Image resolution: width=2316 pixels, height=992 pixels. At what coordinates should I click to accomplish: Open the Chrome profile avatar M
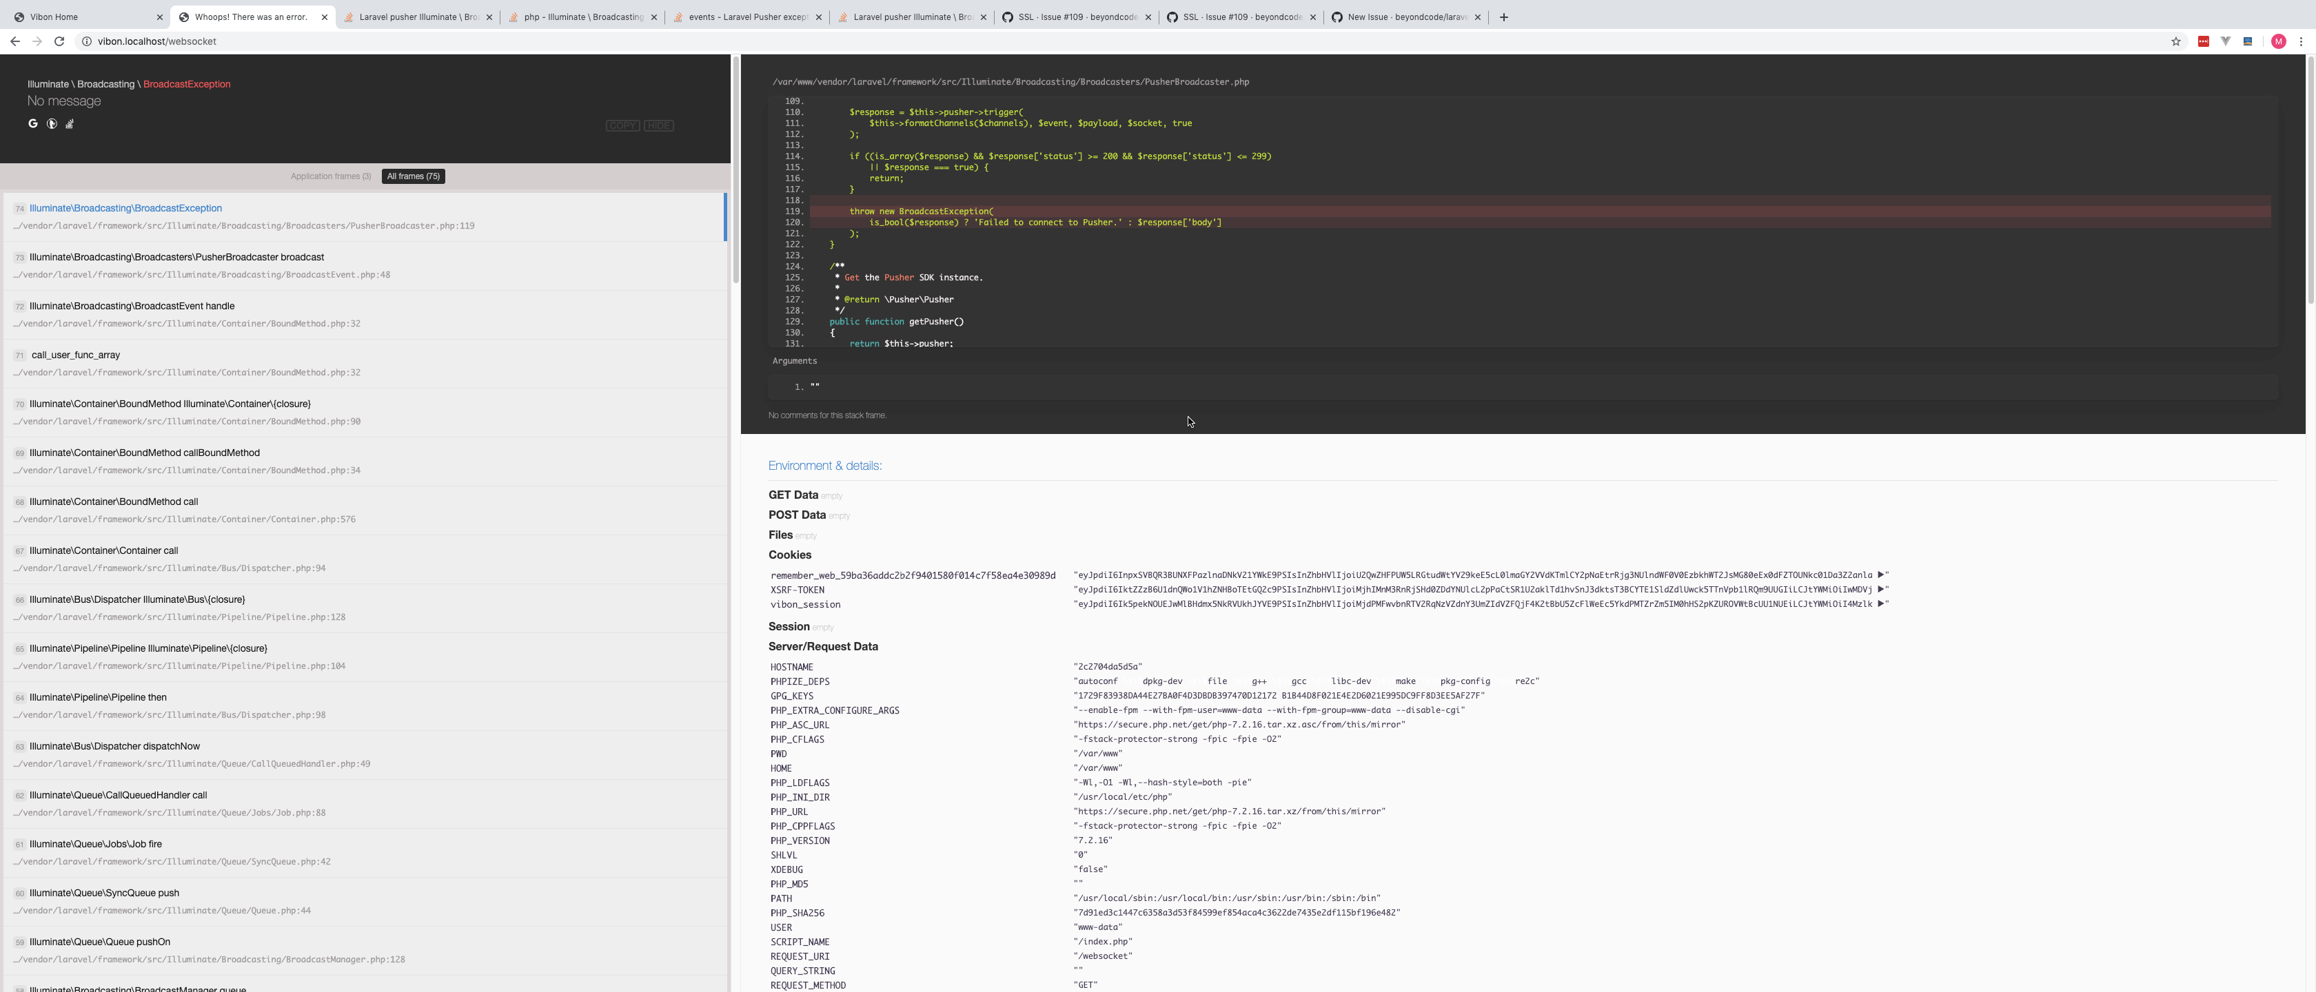coord(2278,41)
